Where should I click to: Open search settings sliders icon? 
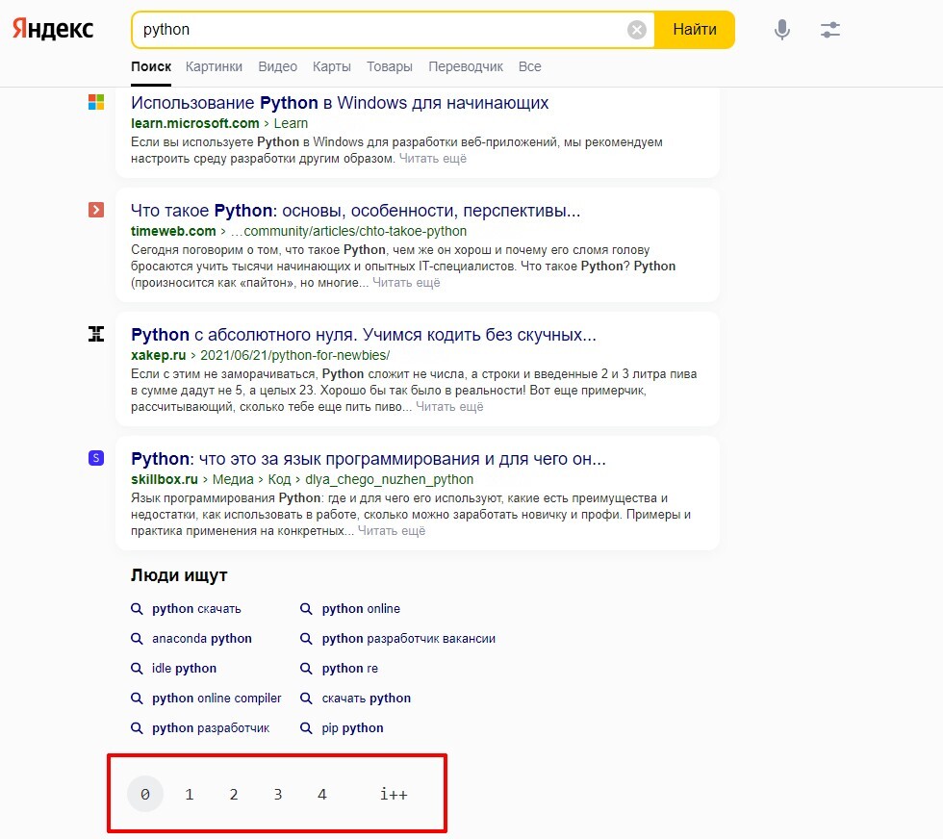click(829, 30)
